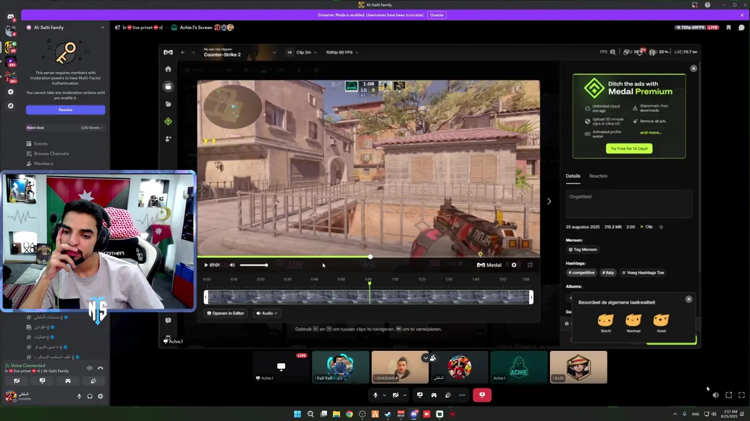Expand microphone options arrow in call bar

384,395
